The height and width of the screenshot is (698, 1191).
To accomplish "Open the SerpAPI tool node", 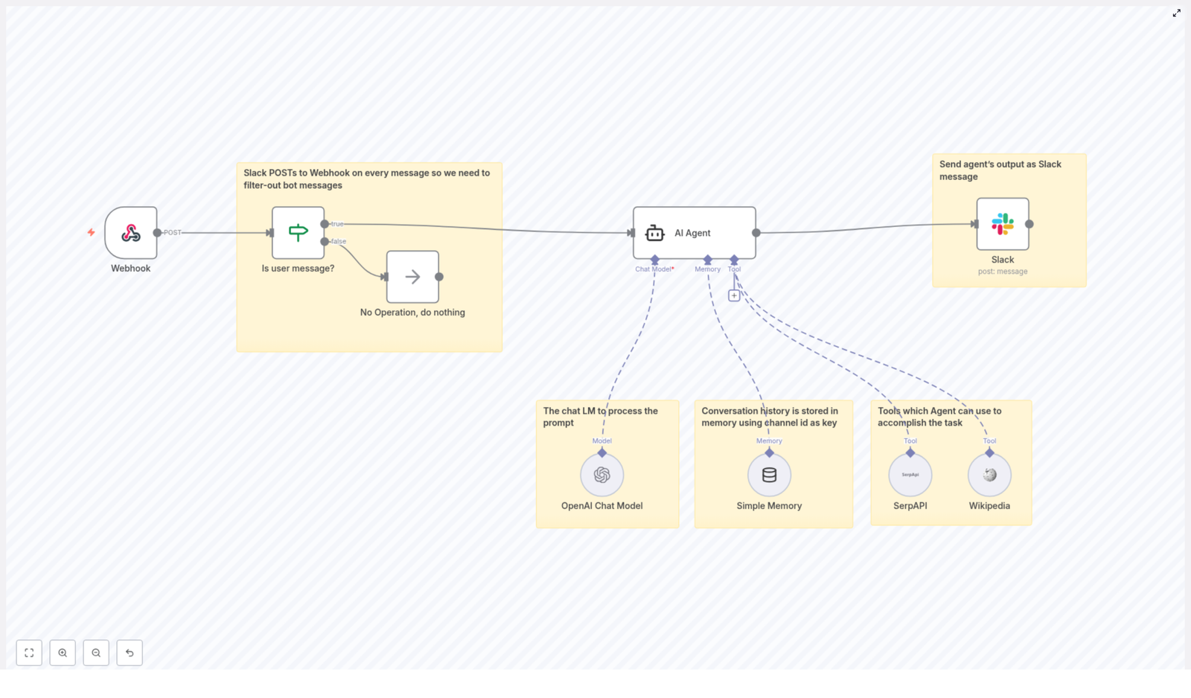I will pos(910,474).
